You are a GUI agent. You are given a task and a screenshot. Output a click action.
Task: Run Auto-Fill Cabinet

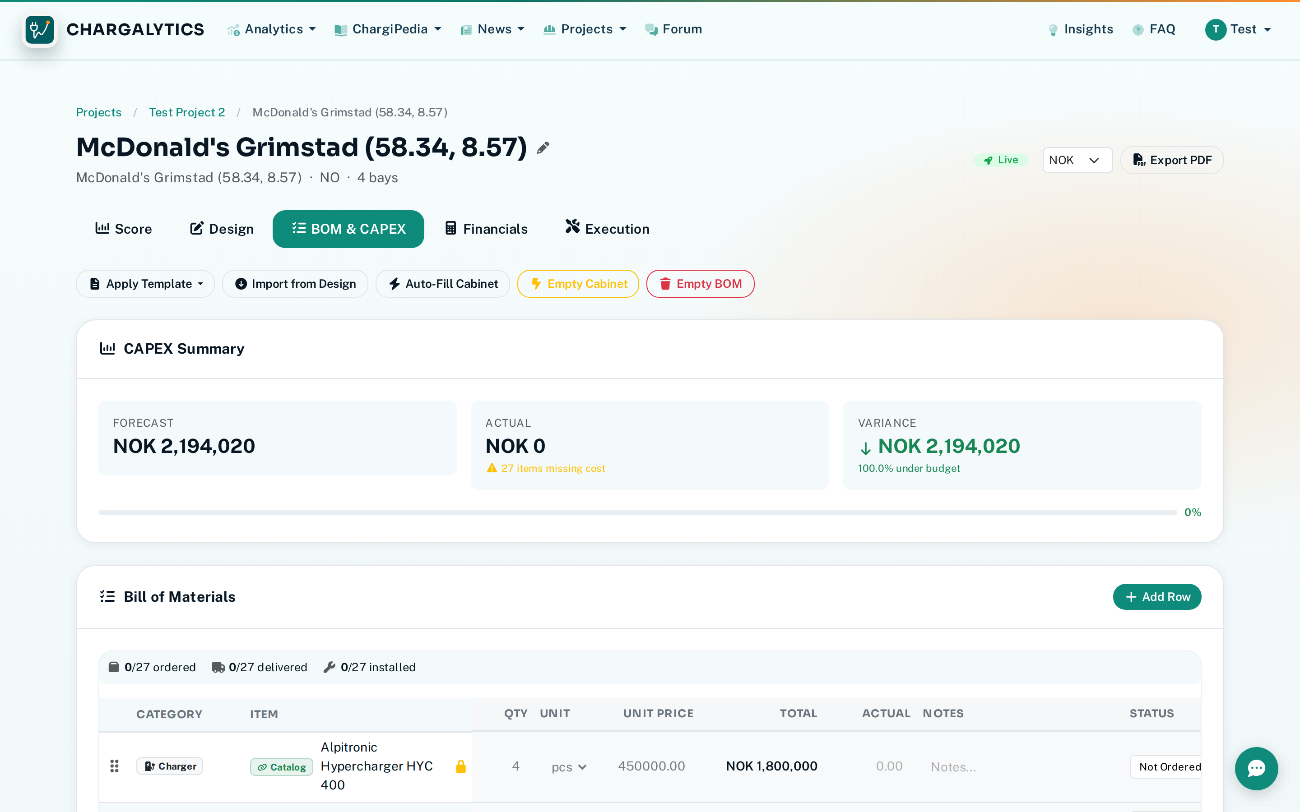443,284
